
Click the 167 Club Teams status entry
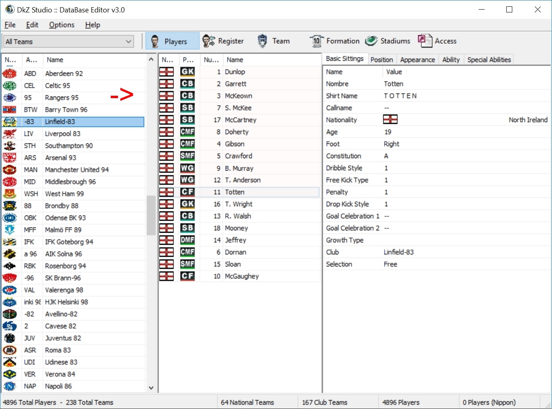325,402
